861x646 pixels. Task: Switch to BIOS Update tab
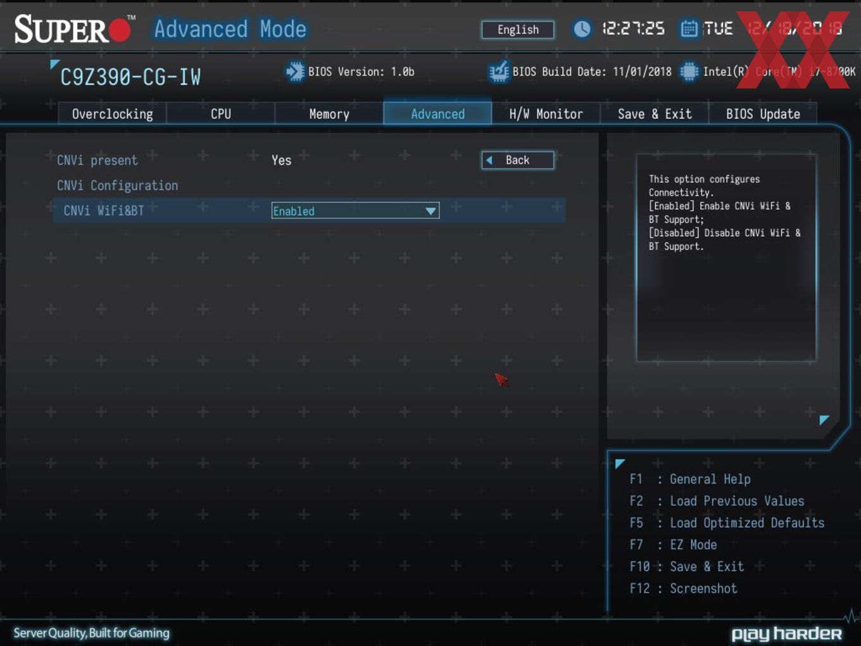[x=763, y=114]
